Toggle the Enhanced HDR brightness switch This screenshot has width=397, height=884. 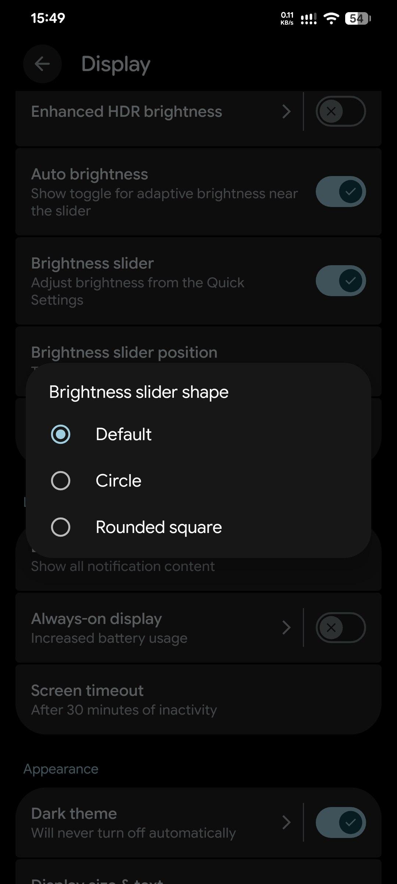(340, 111)
